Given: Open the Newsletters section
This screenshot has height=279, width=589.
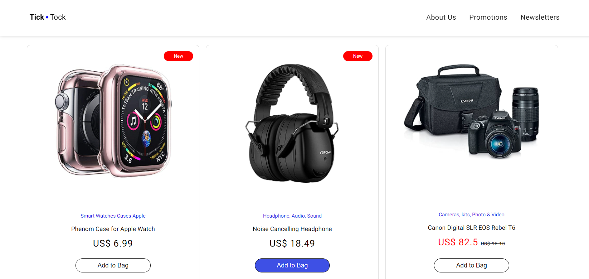Looking at the screenshot, I should (540, 17).
